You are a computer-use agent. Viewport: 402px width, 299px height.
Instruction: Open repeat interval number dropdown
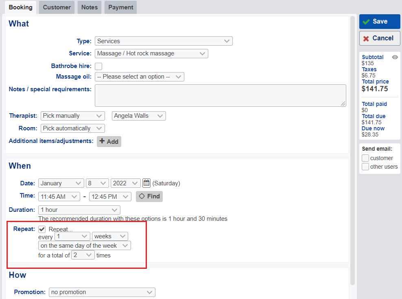point(72,236)
